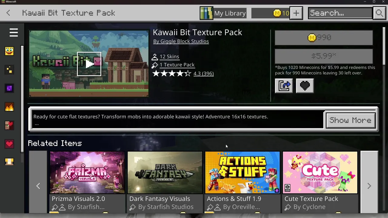Screen dimensions: 388x218
Task: Buy pack for 990 Minecoins
Action: tap(324, 38)
